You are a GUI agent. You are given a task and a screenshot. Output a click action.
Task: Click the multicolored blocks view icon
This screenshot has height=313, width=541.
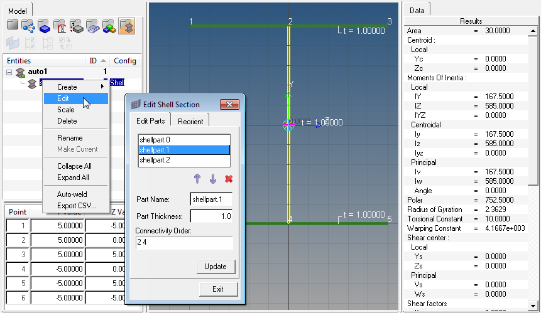click(x=109, y=26)
